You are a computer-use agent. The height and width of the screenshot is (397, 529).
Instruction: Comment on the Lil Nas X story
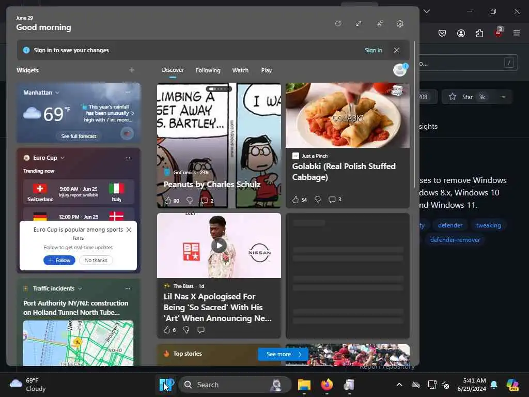201,330
